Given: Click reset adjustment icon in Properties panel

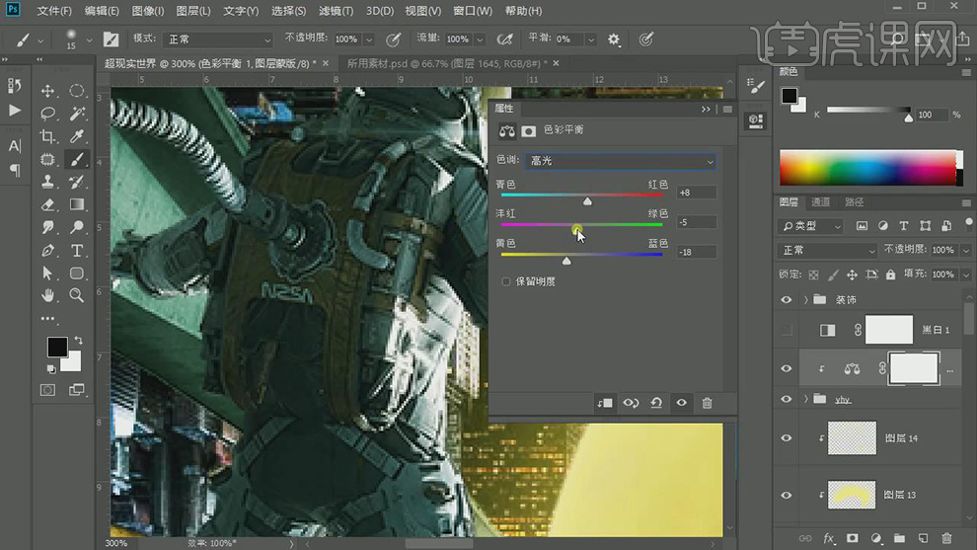Looking at the screenshot, I should click(656, 403).
